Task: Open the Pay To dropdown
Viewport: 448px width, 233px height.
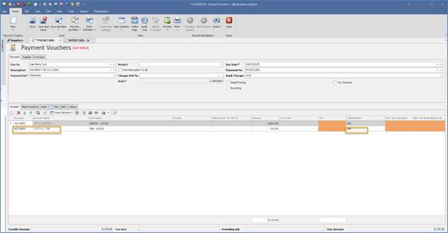Action: (110, 64)
